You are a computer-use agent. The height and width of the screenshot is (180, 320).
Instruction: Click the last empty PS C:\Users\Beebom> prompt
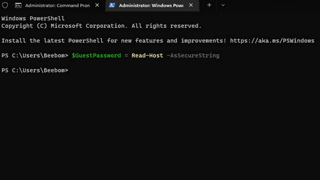click(x=35, y=70)
